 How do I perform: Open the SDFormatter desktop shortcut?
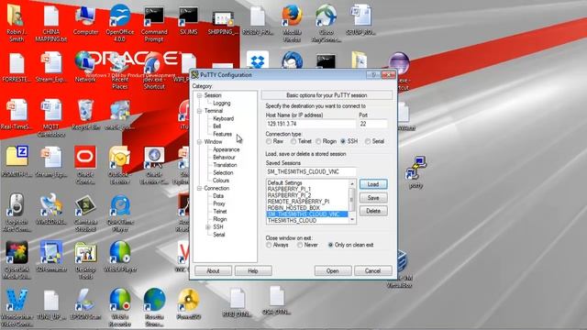click(x=51, y=257)
